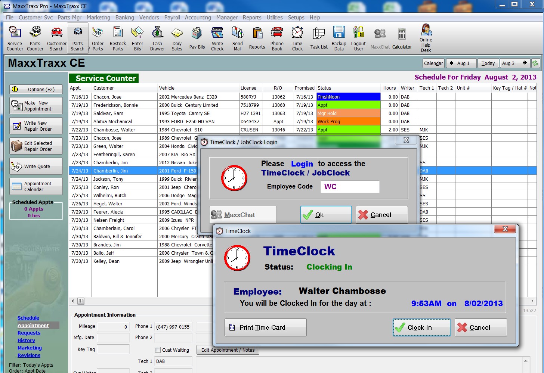Image resolution: width=544 pixels, height=373 pixels.
Task: Tick the Cust Waiting checkbox
Action: click(158, 350)
